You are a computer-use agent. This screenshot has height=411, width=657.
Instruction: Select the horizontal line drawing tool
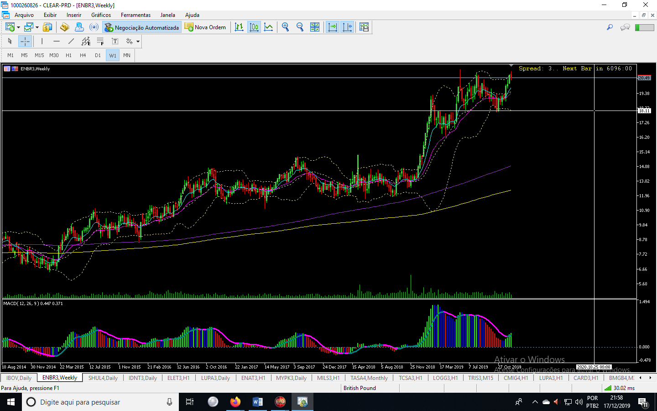pos(57,42)
